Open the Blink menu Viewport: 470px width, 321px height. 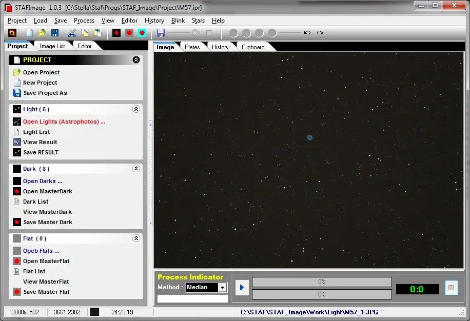click(x=178, y=21)
